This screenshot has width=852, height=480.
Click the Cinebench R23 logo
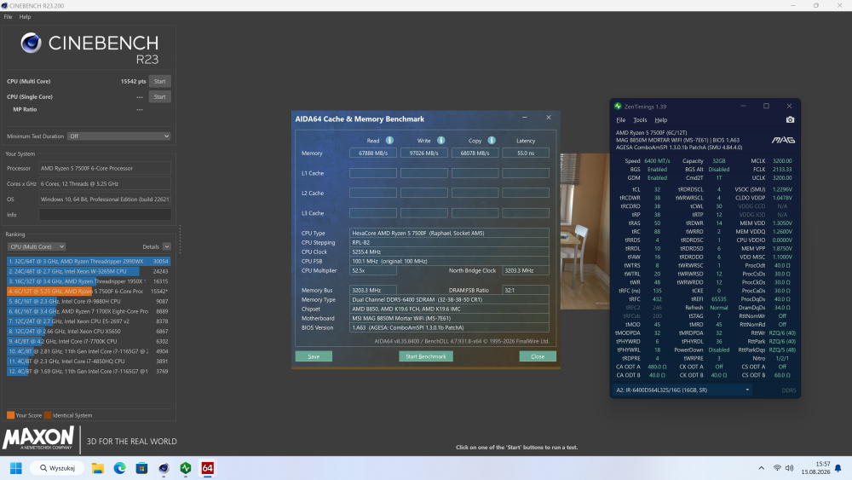point(89,48)
